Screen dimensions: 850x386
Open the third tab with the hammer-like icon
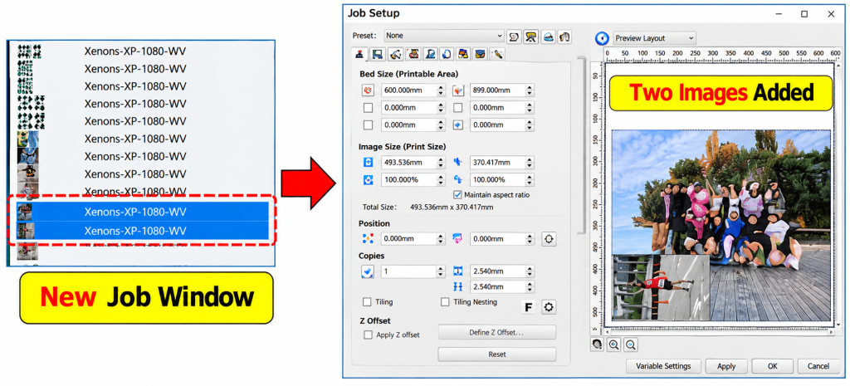(395, 54)
